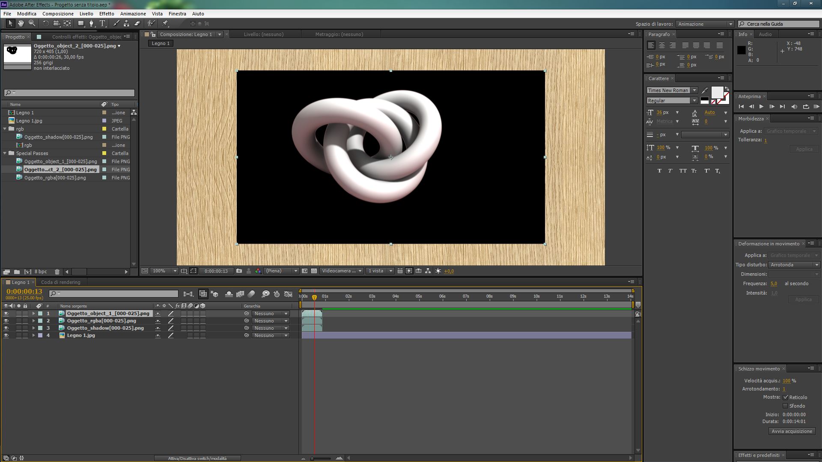Screen dimensions: 822x462
Task: Open the Animazione menu
Action: 133,14
